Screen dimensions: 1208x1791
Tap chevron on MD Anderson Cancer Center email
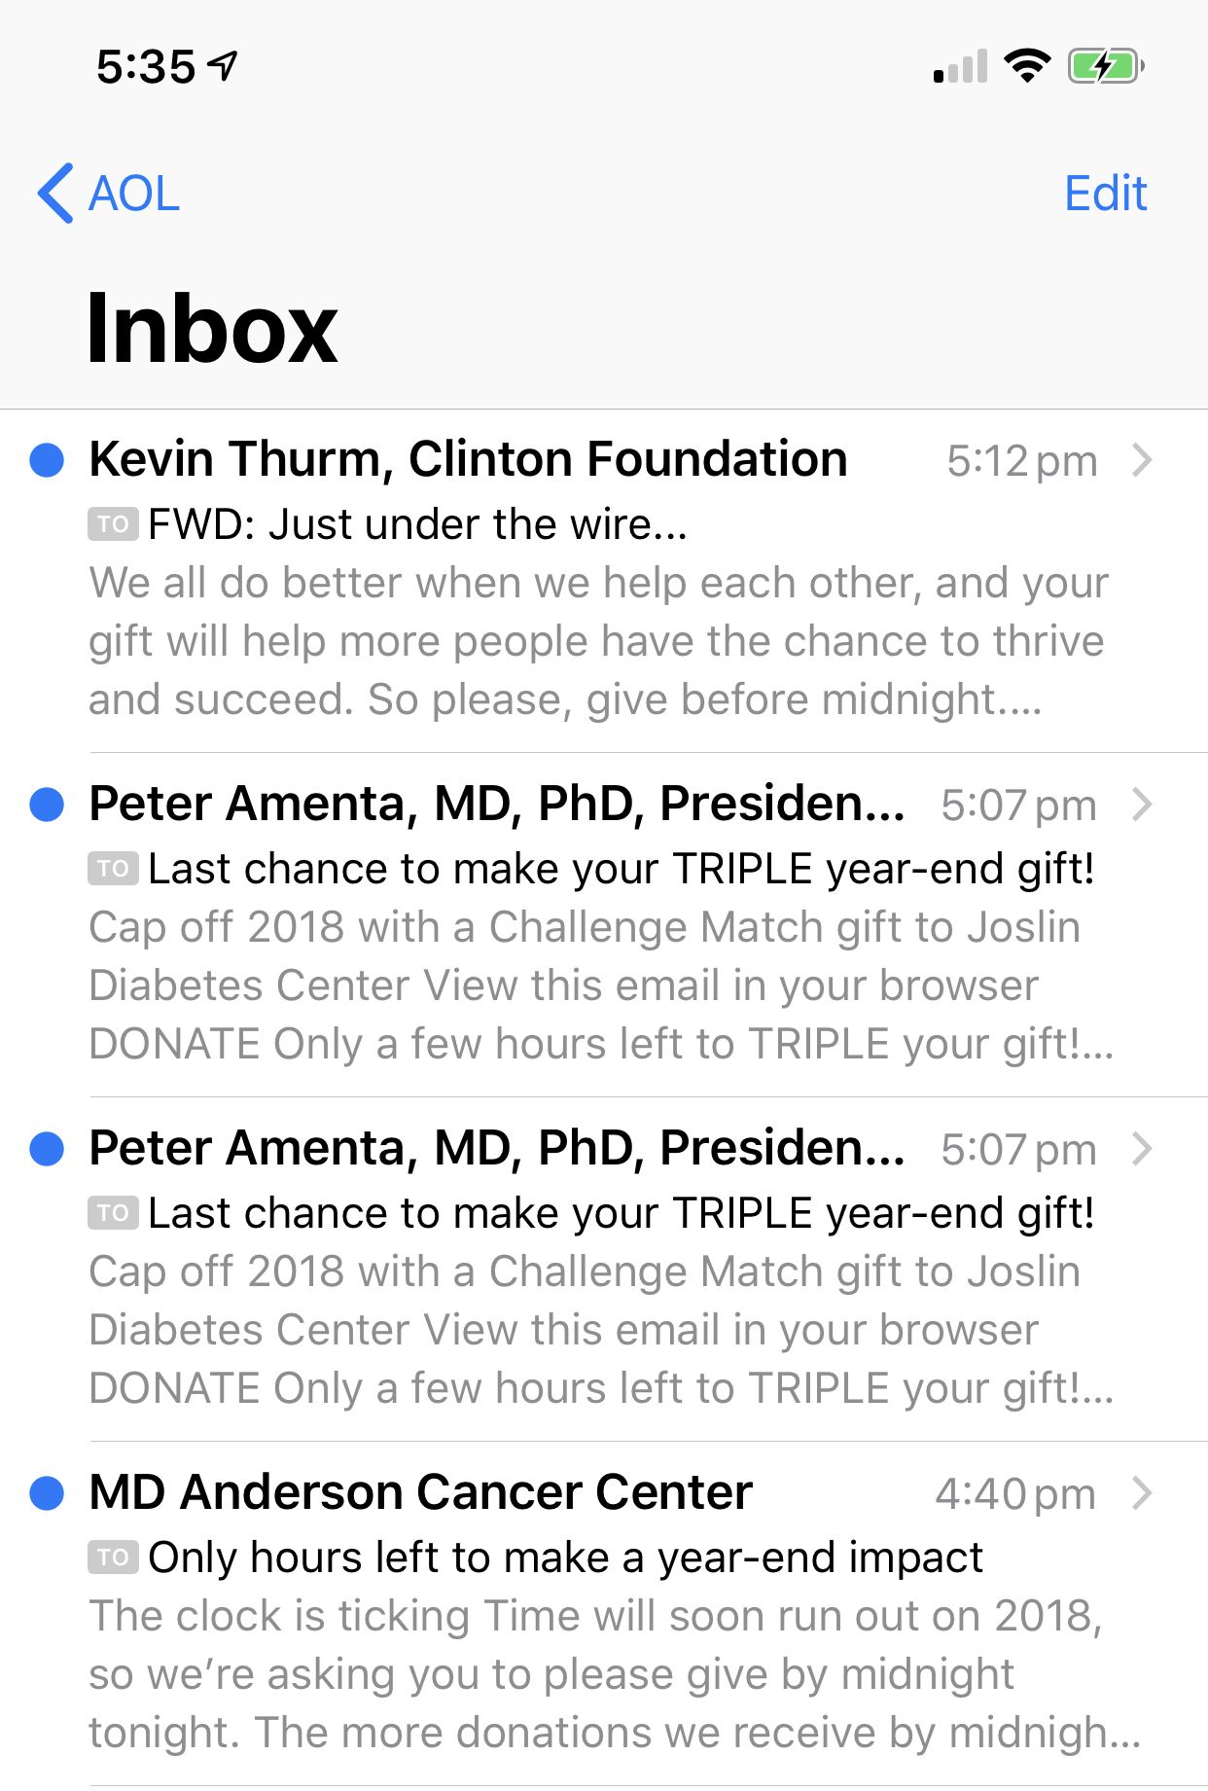[x=1143, y=1493]
